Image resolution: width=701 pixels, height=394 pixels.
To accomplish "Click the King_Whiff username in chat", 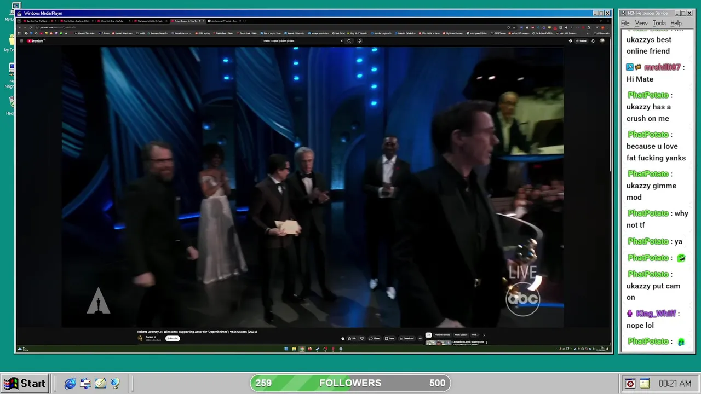I will click(x=656, y=314).
